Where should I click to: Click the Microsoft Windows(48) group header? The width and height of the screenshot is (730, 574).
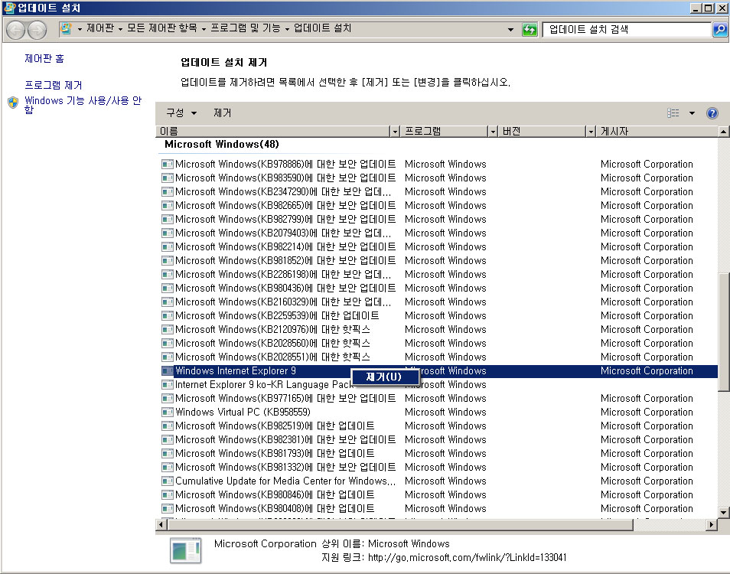[222, 145]
